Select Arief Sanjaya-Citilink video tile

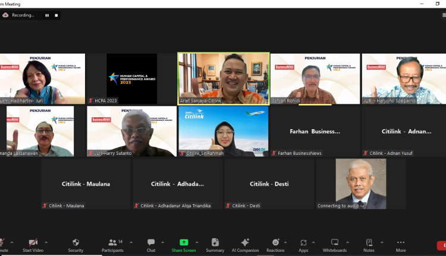(x=224, y=79)
